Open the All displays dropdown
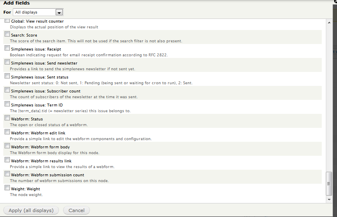This screenshot has width=337, height=217. [x=38, y=12]
